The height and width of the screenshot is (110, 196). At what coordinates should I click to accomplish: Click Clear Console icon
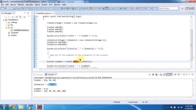(x=161, y=75)
